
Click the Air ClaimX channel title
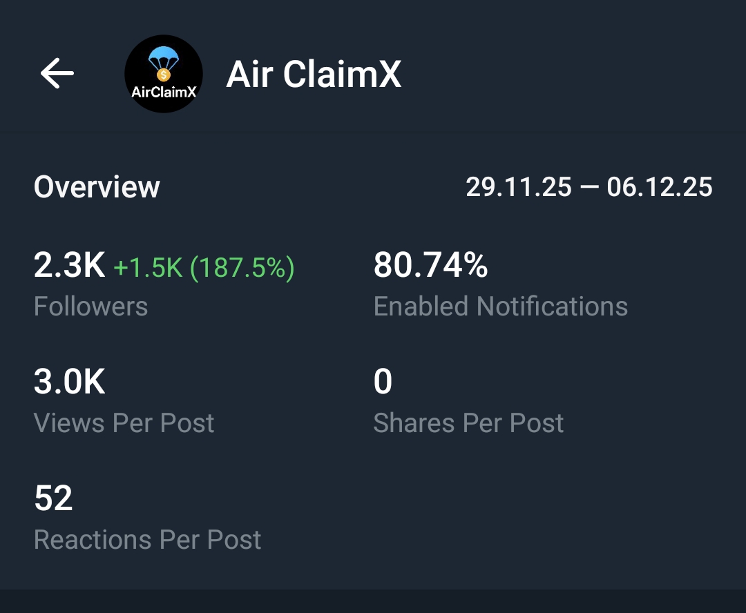(314, 75)
